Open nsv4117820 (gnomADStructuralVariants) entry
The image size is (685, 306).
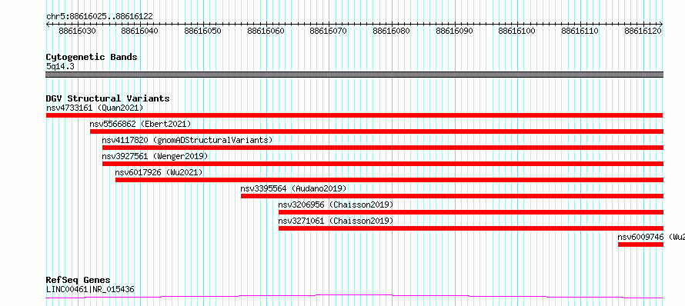(x=187, y=140)
